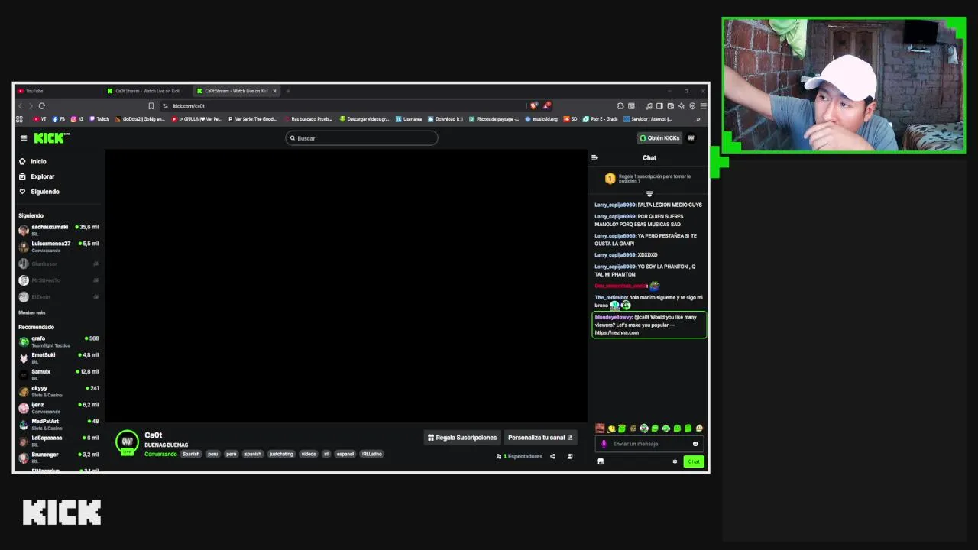Reload the page in browser
The width and height of the screenshot is (978, 550).
click(x=42, y=106)
